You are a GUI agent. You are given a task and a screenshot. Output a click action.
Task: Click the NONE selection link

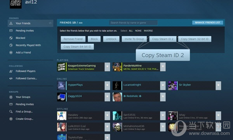138,31
